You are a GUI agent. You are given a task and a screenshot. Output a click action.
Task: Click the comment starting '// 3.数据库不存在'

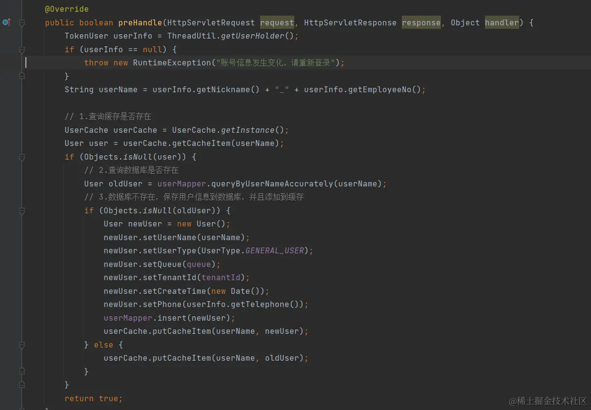pyautogui.click(x=194, y=197)
